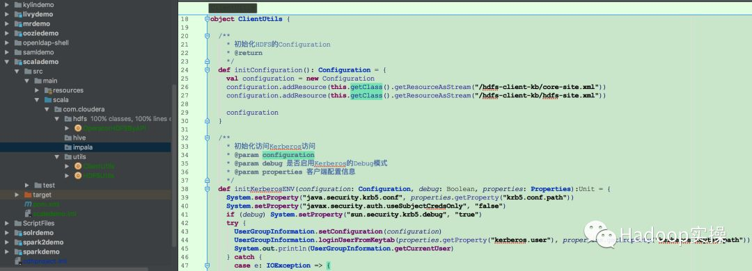Click the project tree vertical scrollbar
This screenshot has width=752, height=271.
(174, 165)
